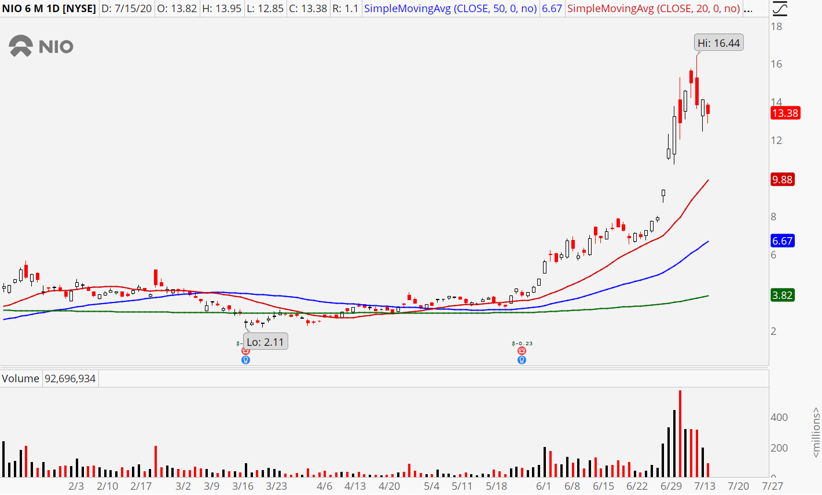Click the 12 price axis label
Viewport: 822px width, 495px height.
(776, 141)
